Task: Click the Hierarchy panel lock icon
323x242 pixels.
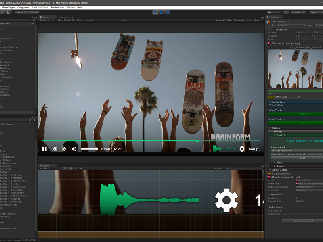Action: click(32, 17)
